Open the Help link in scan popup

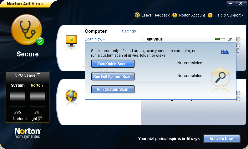coord(225,51)
